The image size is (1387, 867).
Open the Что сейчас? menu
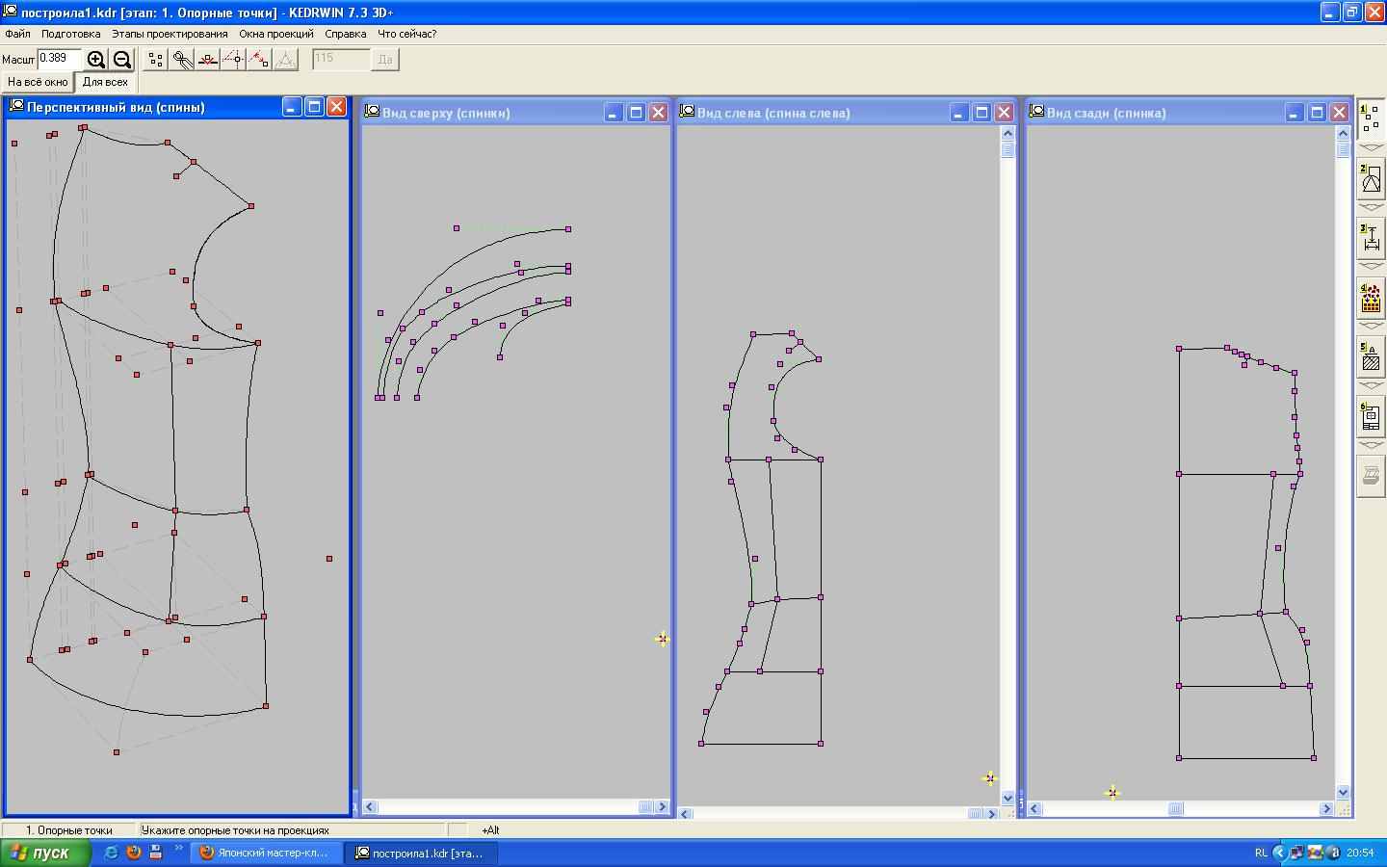coord(407,34)
